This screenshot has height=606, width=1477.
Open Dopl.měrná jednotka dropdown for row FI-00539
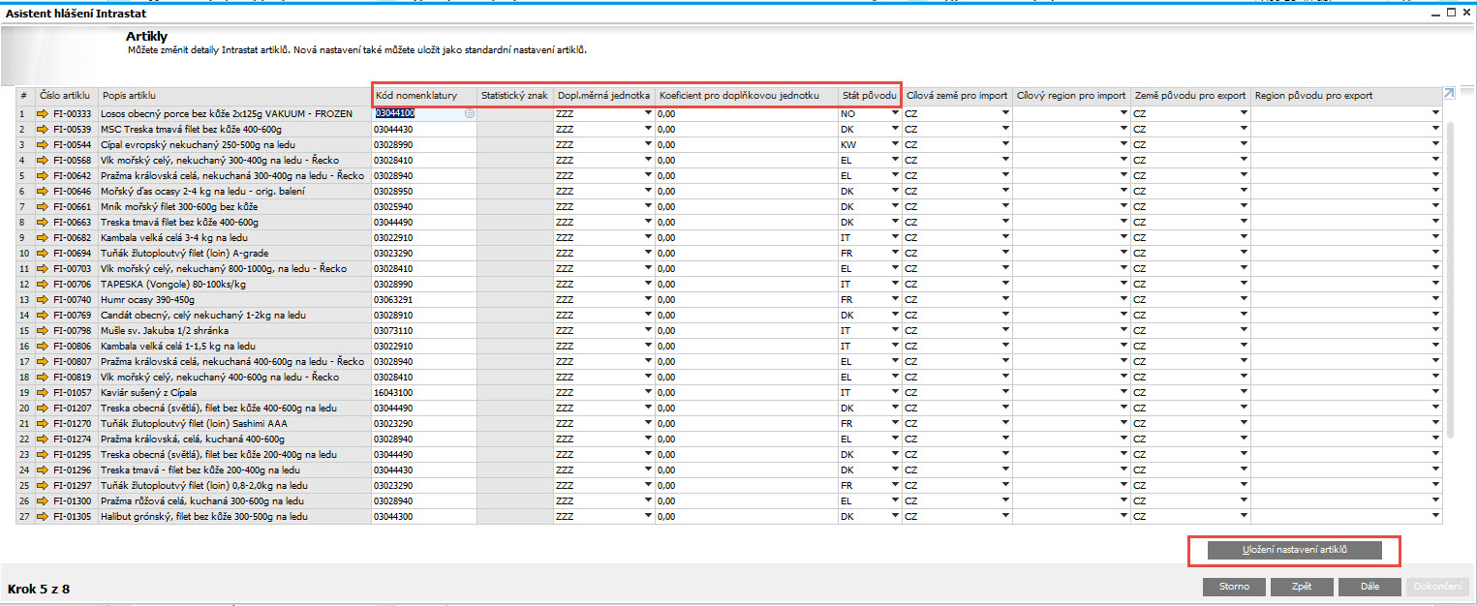click(x=648, y=129)
